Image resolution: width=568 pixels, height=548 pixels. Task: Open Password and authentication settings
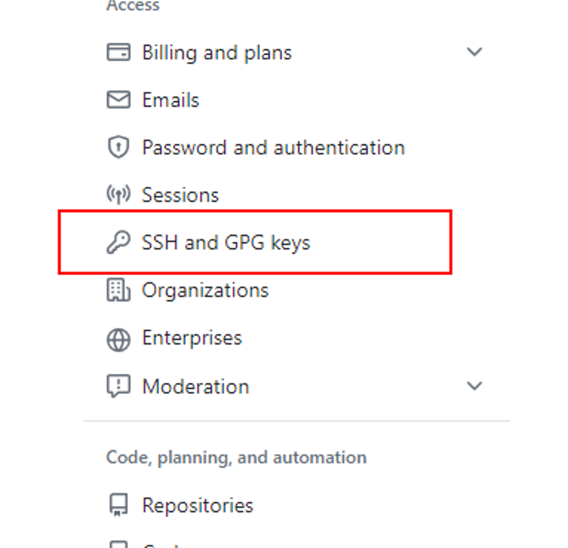point(273,147)
